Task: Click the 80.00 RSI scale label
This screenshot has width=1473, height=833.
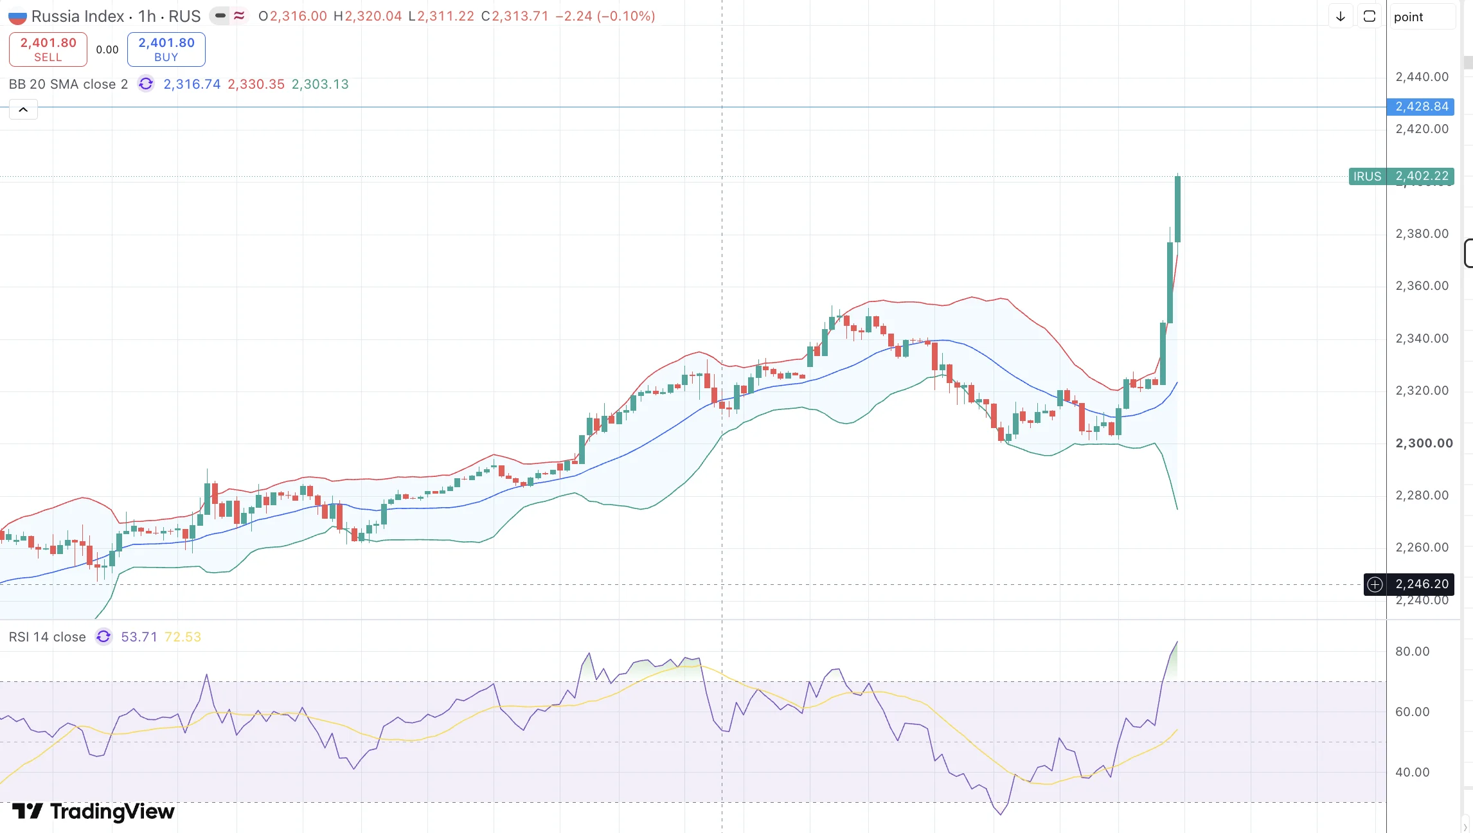Action: click(x=1413, y=652)
